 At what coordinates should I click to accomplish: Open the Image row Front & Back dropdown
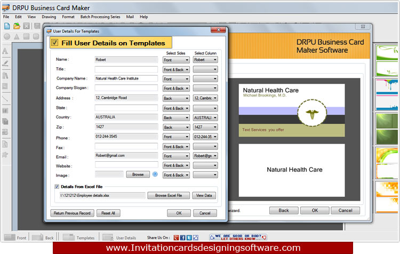click(x=176, y=175)
